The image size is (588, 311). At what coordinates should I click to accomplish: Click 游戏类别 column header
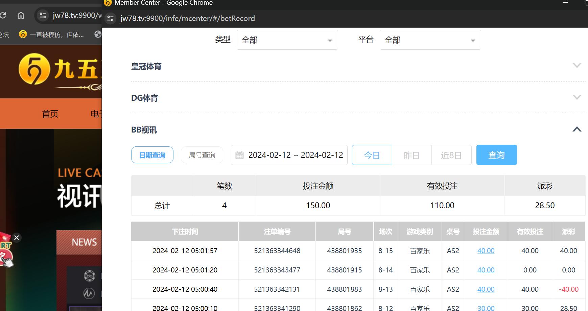420,232
